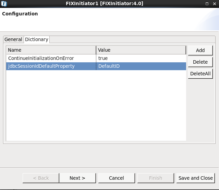
Task: Sort by the Name column header
Action: tap(51, 50)
